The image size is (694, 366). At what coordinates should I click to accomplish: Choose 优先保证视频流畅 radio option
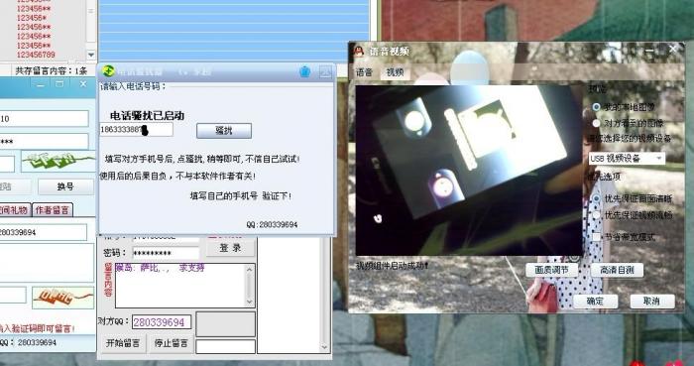[x=596, y=215]
